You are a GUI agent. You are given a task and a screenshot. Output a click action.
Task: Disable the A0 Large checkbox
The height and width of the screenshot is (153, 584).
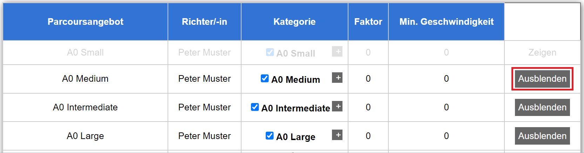(270, 136)
